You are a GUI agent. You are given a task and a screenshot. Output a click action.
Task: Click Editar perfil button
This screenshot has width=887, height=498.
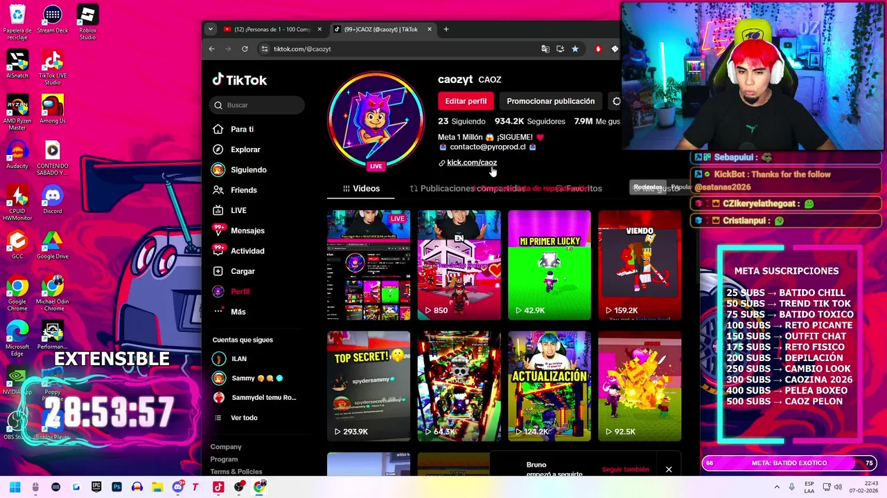(466, 101)
